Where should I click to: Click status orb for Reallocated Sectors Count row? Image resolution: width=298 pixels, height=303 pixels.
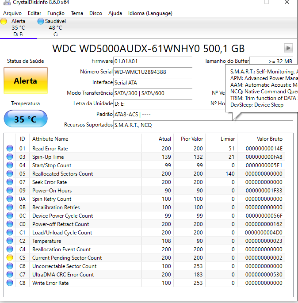tap(10, 173)
